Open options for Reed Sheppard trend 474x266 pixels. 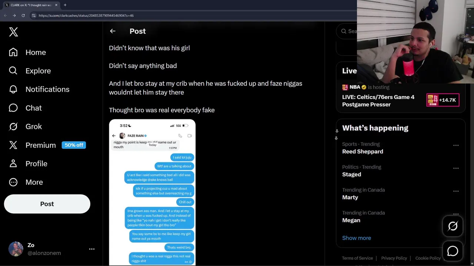point(456,145)
